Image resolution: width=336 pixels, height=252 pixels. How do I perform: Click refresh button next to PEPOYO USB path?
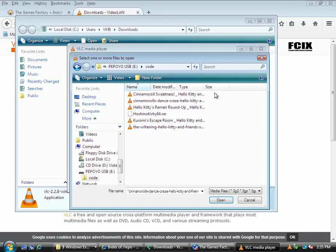click(x=196, y=67)
